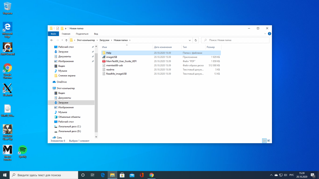Click the refresh button beside address bar
Screen dimensions: 319x179
point(196,40)
